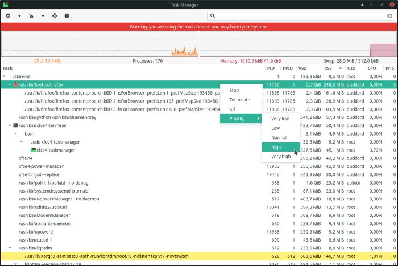The height and width of the screenshot is (266, 398).
Task: Open the about info icon
Action: pyautogui.click(x=67, y=16)
